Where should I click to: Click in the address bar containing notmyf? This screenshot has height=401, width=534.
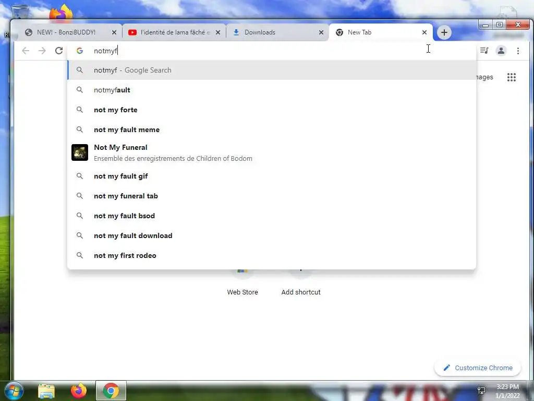pyautogui.click(x=272, y=51)
